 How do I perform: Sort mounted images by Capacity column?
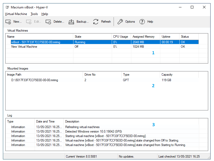[167, 75]
